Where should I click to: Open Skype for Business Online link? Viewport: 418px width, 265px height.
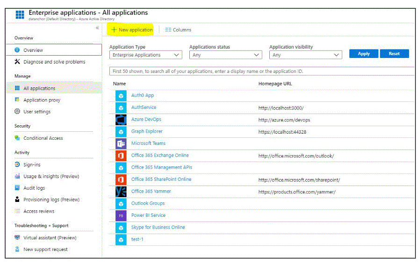click(158, 228)
